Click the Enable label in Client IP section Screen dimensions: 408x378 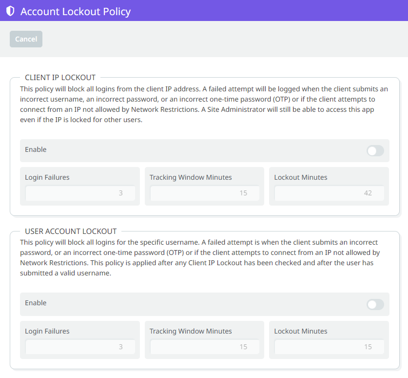(36, 149)
